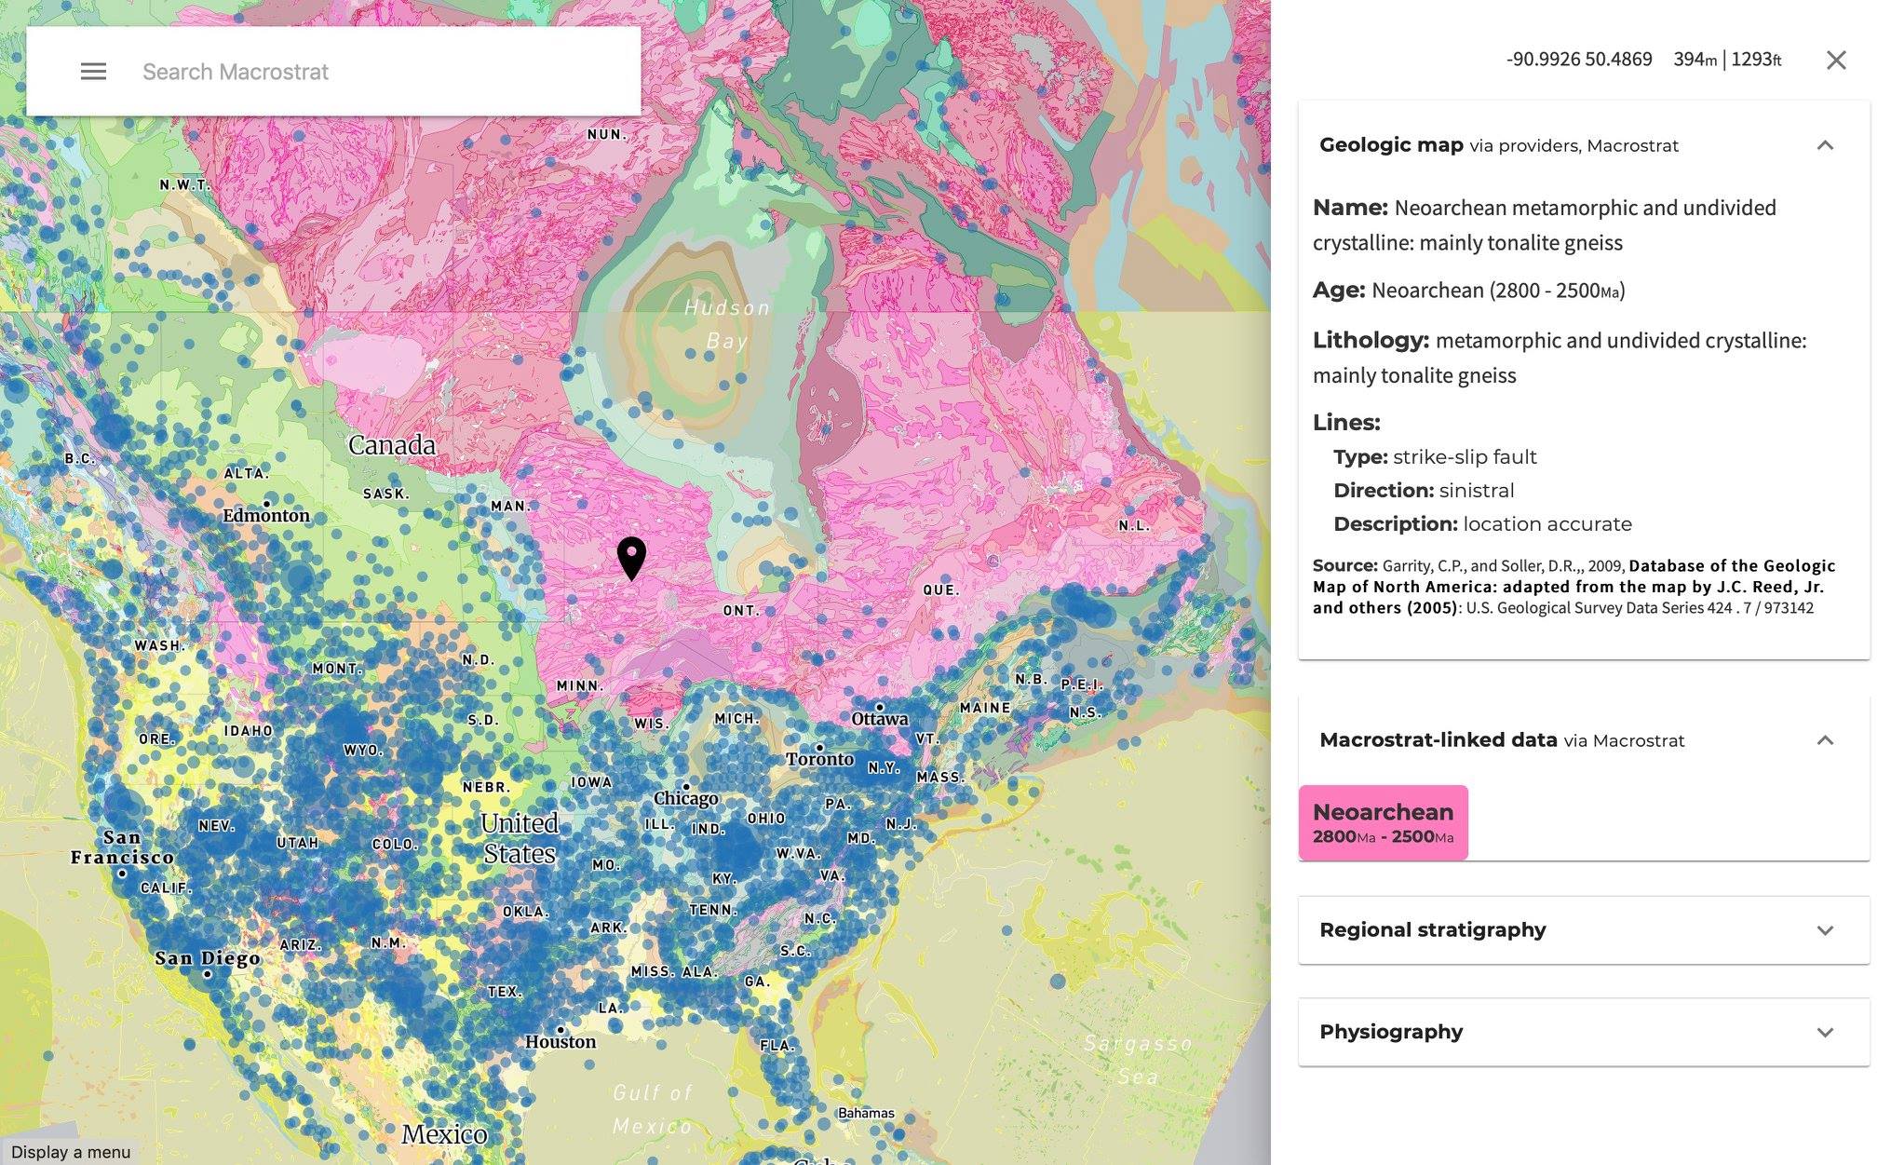Click the Hudson Bay label
This screenshot has width=1891, height=1165.
click(727, 324)
